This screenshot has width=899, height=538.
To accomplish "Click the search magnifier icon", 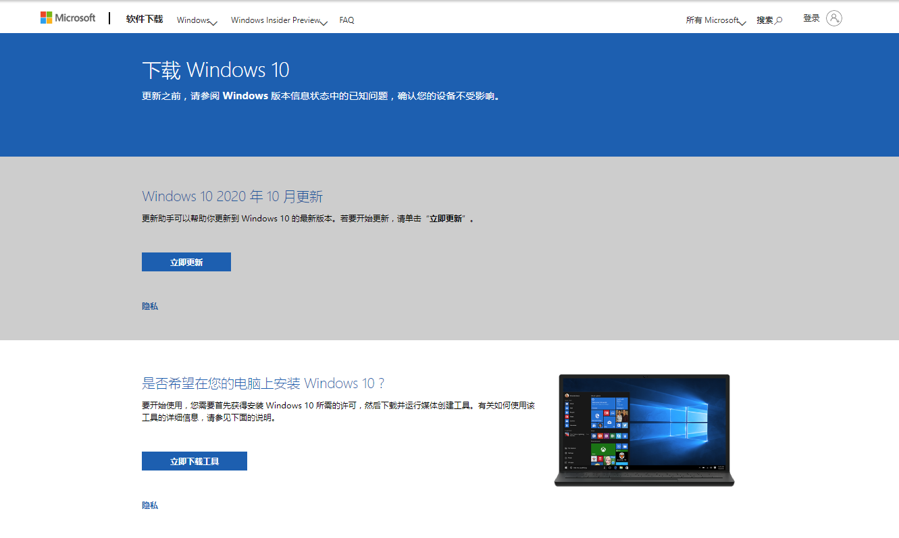I will [x=779, y=20].
